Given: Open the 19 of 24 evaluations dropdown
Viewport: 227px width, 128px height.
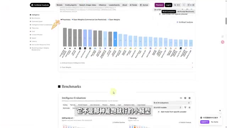Looking at the screenshot, I should pyautogui.click(x=172, y=103).
